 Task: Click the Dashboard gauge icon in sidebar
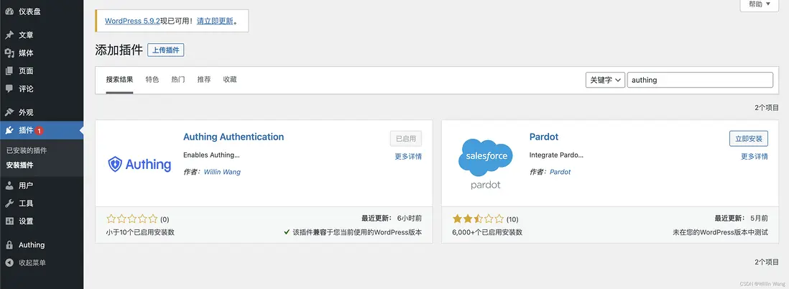(x=9, y=12)
